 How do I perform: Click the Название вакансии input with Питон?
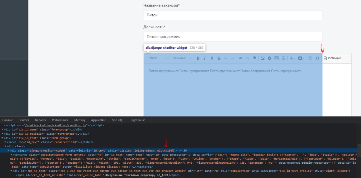(x=233, y=15)
